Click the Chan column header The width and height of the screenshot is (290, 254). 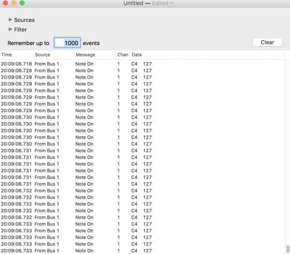coord(122,55)
